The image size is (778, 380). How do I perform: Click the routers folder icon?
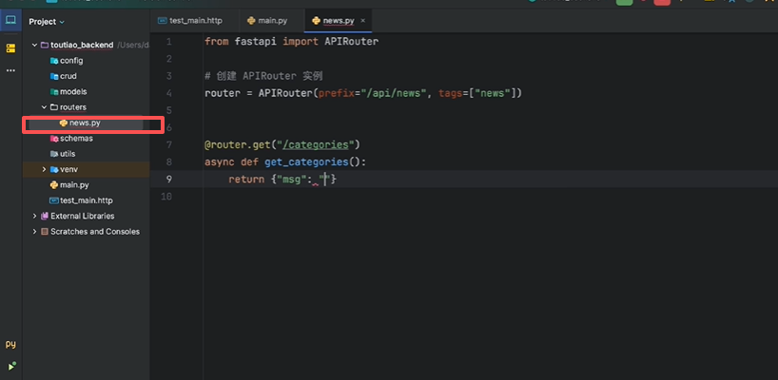[x=54, y=107]
